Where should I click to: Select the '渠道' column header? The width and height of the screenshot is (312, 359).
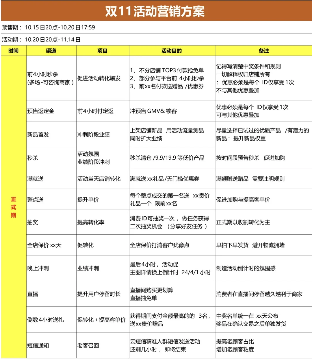pos(51,51)
